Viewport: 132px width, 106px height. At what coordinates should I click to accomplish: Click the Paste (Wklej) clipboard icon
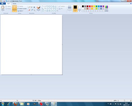[3, 7]
